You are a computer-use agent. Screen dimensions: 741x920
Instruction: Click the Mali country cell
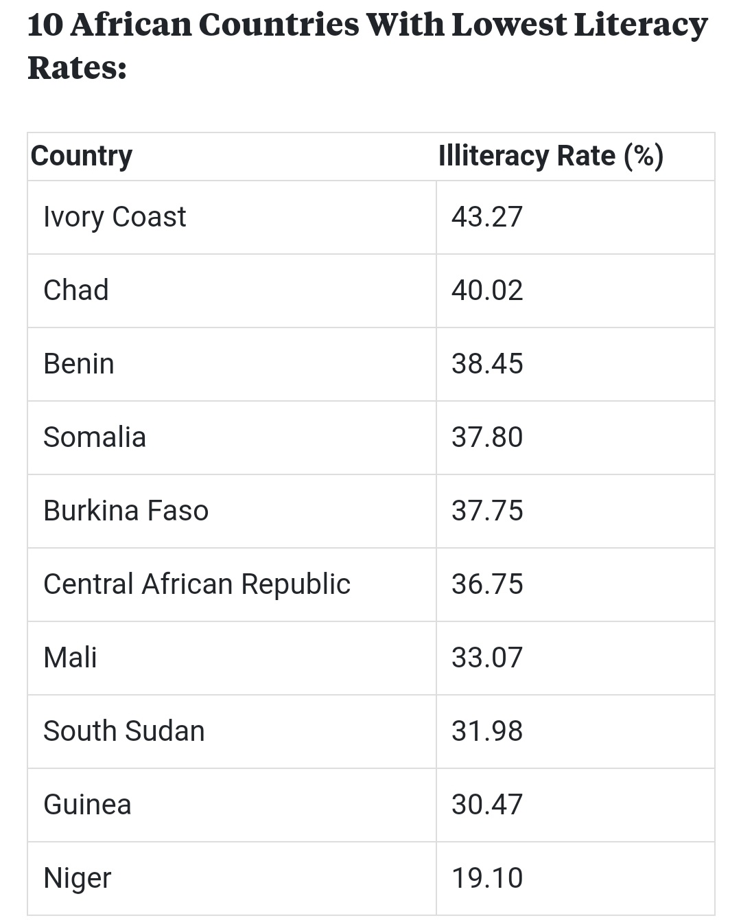point(70,658)
